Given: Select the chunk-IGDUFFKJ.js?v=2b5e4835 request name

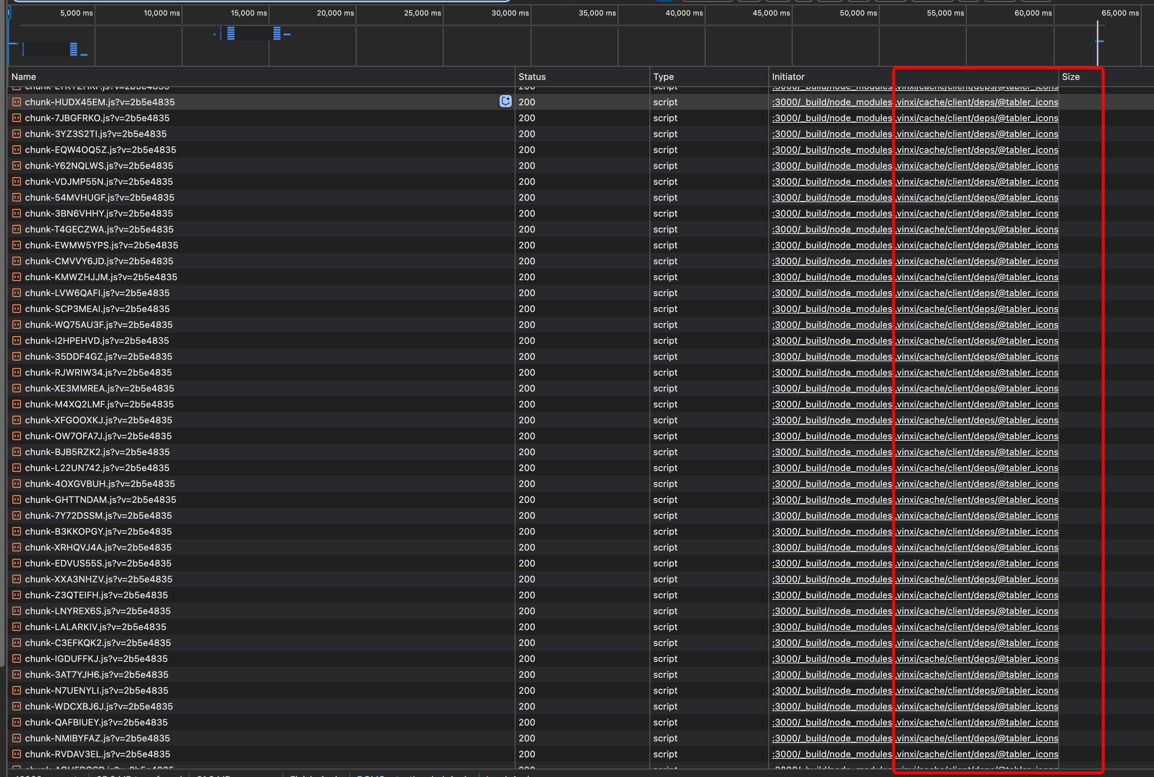Looking at the screenshot, I should 96,658.
